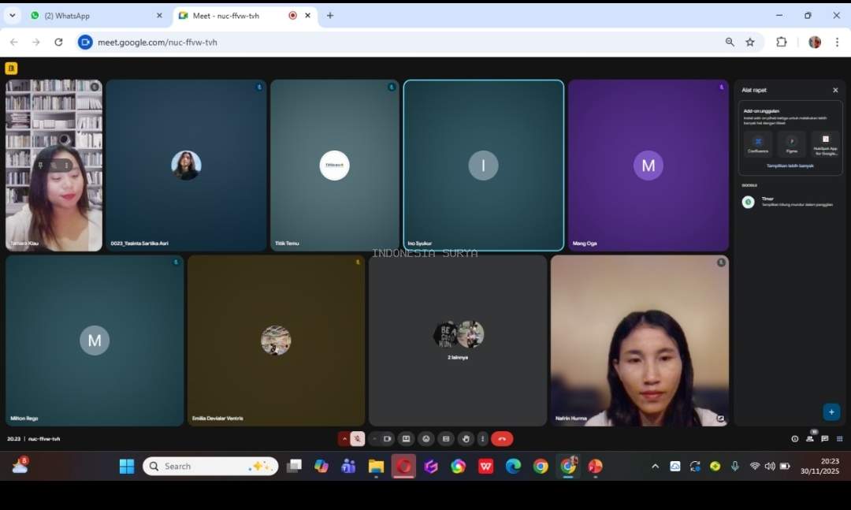Screen dimensions: 851x510
Task: Open the emoji reactions button
Action: [426, 439]
